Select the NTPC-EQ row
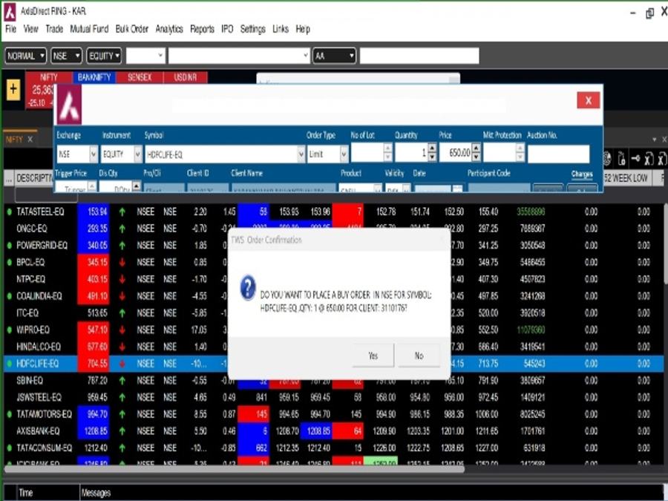668x501 pixels. tap(334, 280)
